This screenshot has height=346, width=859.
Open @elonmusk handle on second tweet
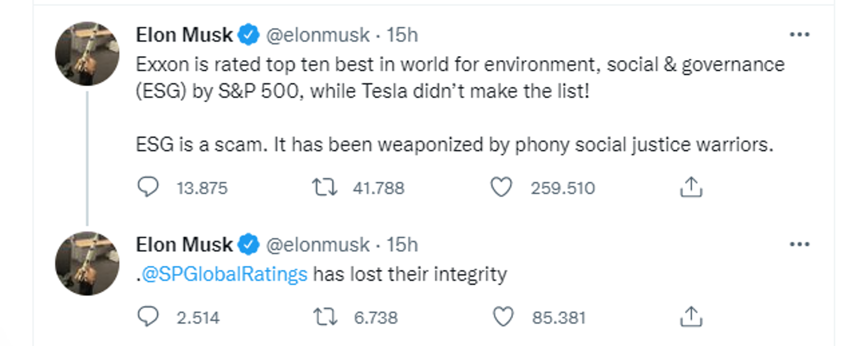(x=317, y=245)
